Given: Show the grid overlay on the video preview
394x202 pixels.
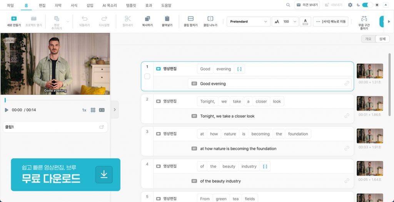Looking at the screenshot, I should 93,110.
